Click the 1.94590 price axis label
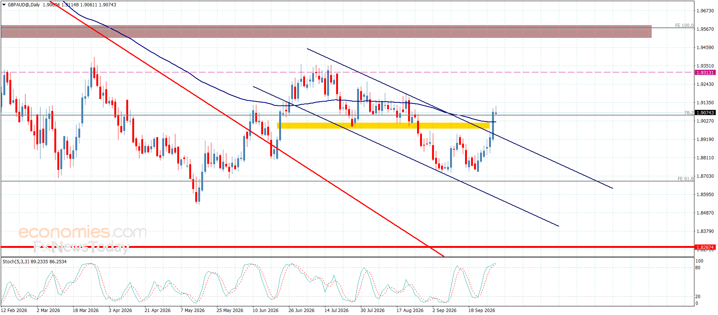The height and width of the screenshot is (315, 718). pos(705,48)
